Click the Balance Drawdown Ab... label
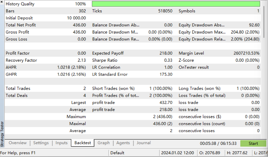 [x=116, y=25]
